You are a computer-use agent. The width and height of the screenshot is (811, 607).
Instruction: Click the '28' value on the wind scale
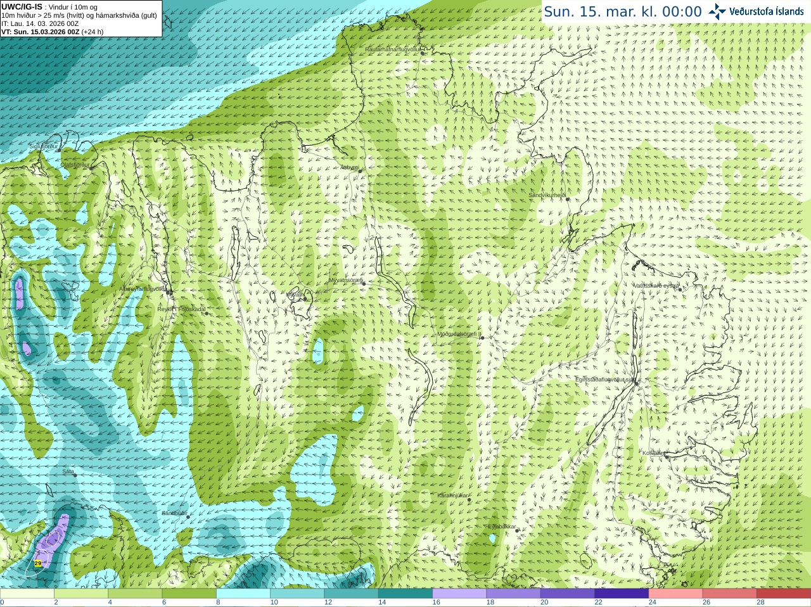pyautogui.click(x=760, y=603)
